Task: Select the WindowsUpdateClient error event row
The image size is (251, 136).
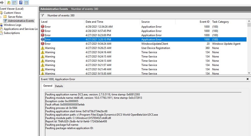Action: coord(143,44)
